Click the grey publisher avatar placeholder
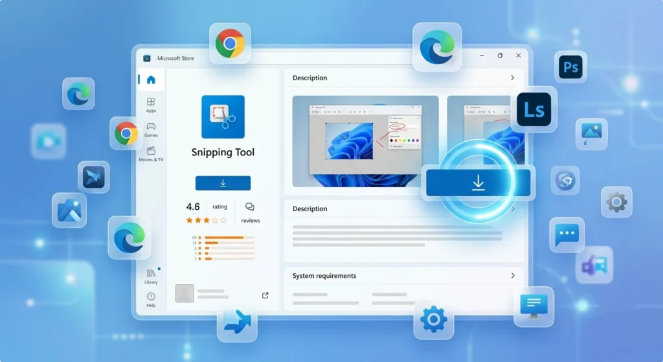The width and height of the screenshot is (663, 362). (185, 293)
